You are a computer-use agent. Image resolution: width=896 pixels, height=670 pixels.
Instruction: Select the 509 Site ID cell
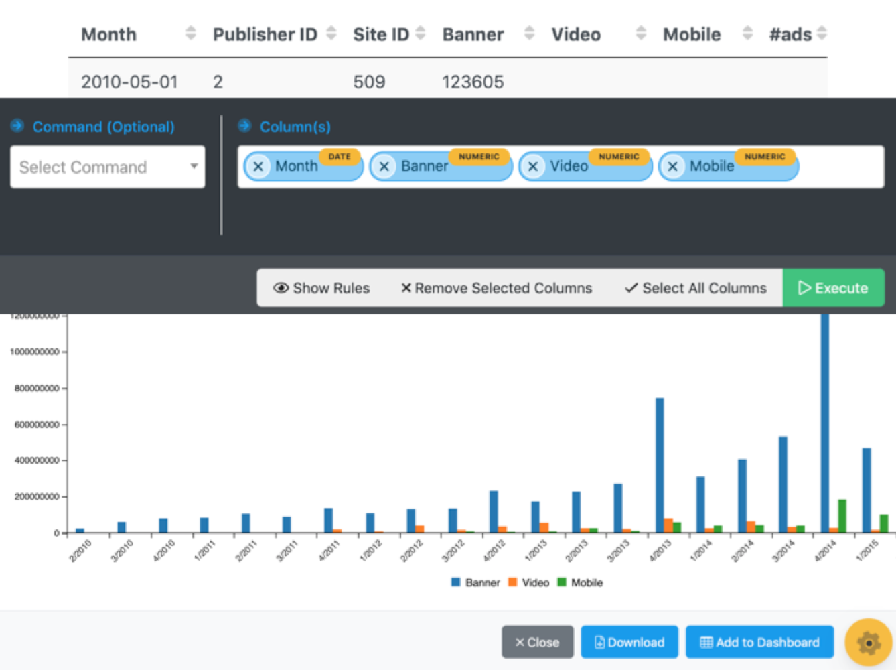(369, 82)
